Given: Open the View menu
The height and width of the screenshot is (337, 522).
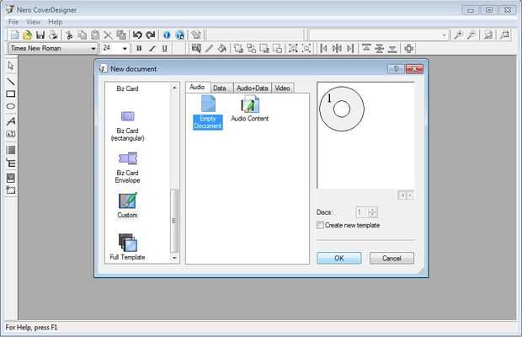Looking at the screenshot, I should 34,22.
